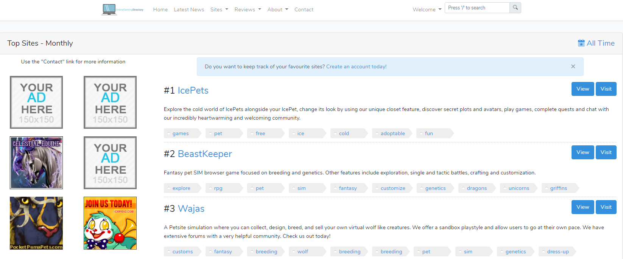Select the Wajas 'customs' tag
The height and width of the screenshot is (259, 623).
(x=183, y=251)
